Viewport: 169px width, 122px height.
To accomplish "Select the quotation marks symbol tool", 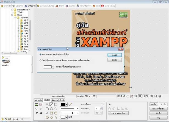I will tap(41, 113).
